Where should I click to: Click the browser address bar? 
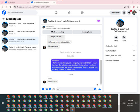pos(69,7)
